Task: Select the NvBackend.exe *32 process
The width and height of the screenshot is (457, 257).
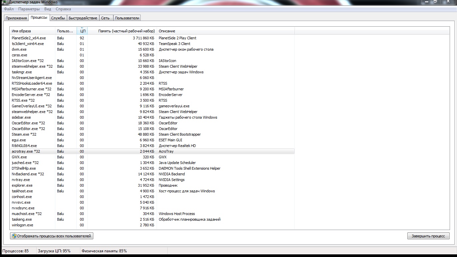Action: pos(152,174)
